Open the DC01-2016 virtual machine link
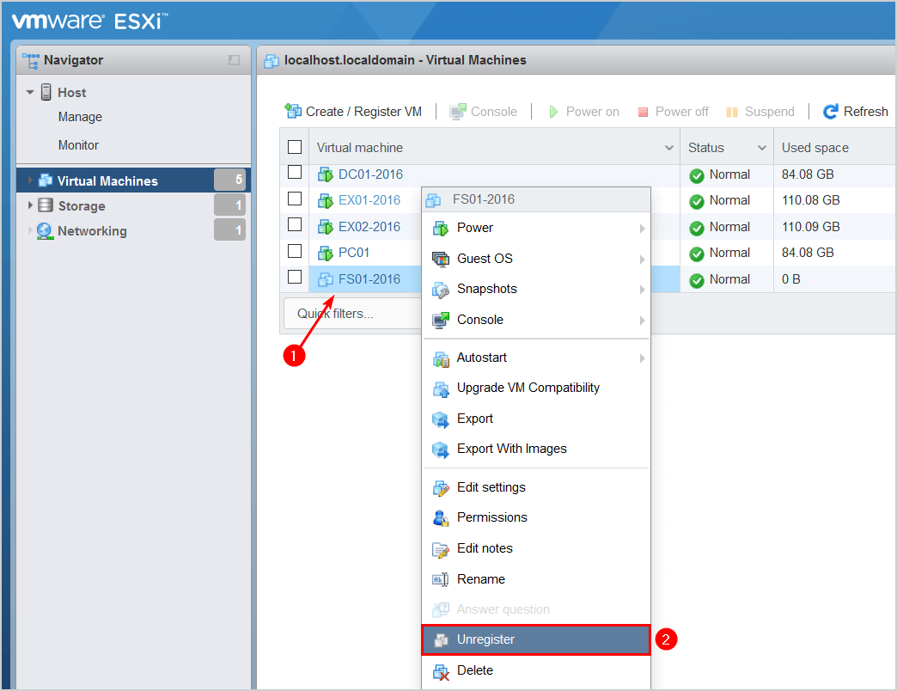The image size is (897, 691). click(x=370, y=174)
